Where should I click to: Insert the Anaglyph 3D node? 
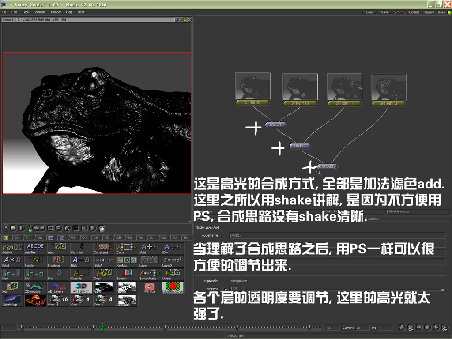pos(81,287)
